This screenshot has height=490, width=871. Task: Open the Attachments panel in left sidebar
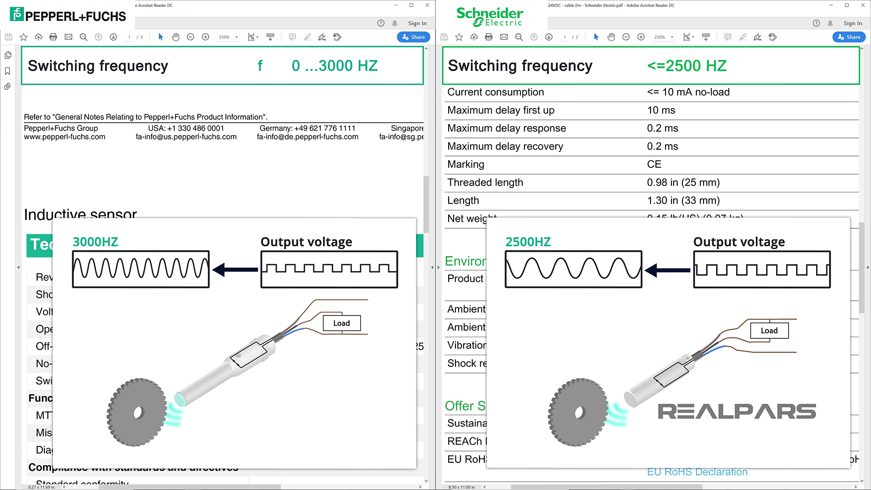coord(7,86)
